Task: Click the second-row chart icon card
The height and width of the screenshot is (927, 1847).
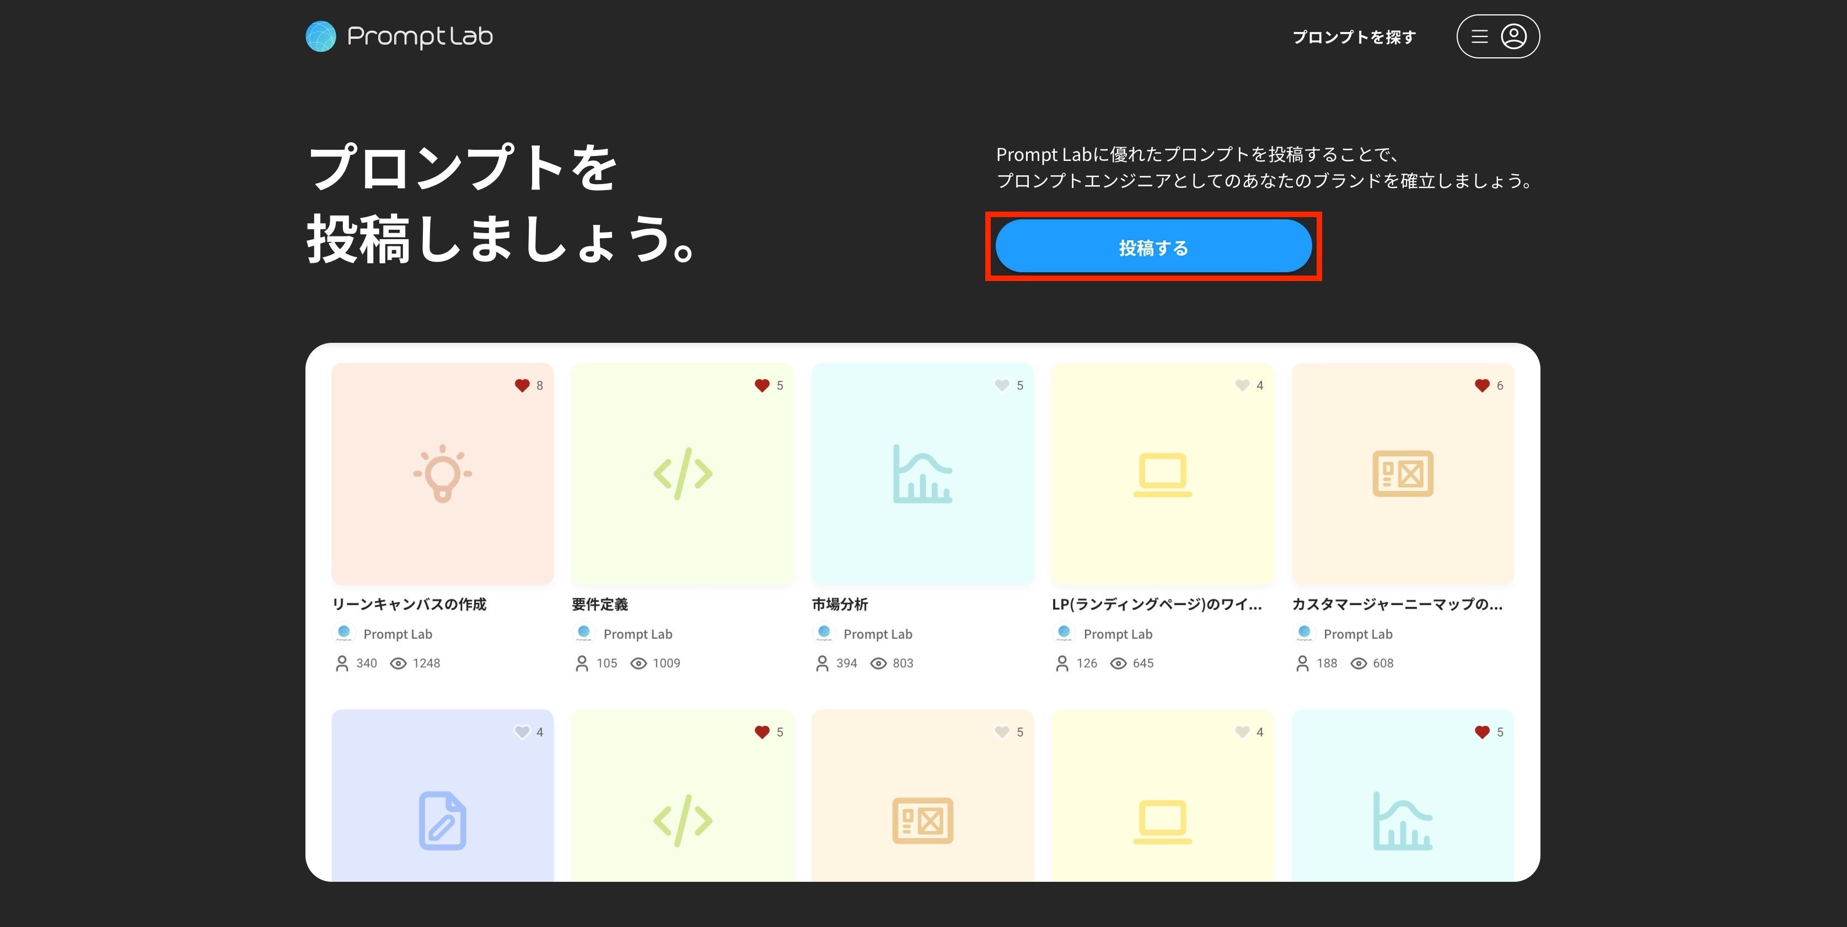Action: tap(1403, 820)
